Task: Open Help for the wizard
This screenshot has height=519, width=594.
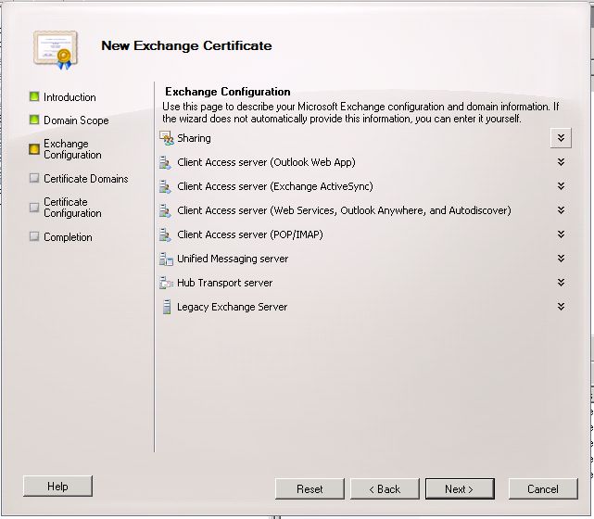Action: click(x=57, y=486)
